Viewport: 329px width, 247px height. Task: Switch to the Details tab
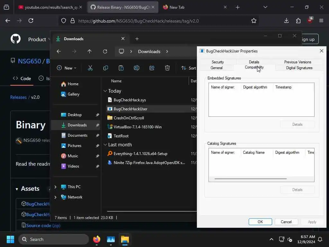(254, 62)
